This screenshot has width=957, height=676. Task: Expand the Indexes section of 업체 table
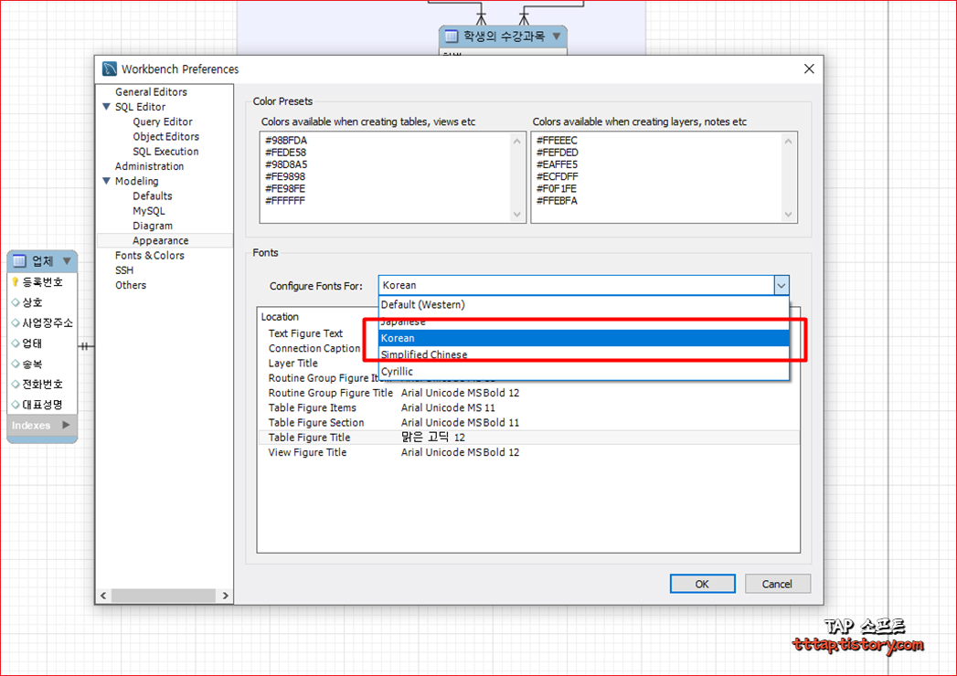pyautogui.click(x=66, y=426)
